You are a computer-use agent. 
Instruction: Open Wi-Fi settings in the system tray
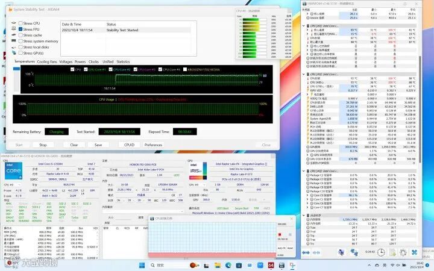pyautogui.click(x=392, y=266)
